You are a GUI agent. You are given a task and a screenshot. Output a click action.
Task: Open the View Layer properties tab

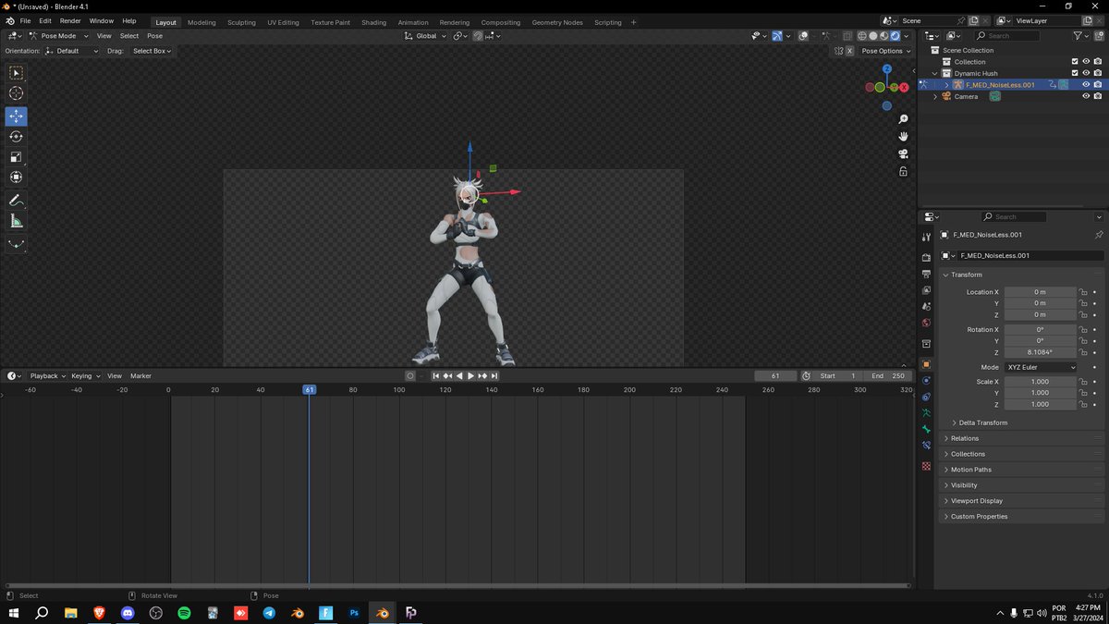coord(926,290)
